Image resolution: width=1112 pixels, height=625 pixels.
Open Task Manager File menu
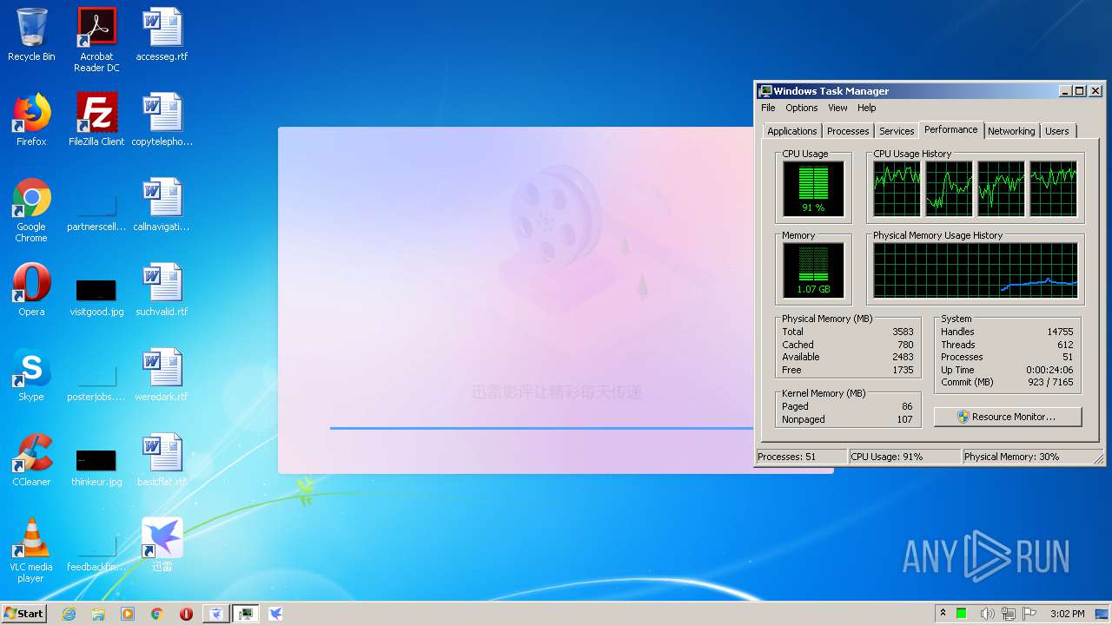768,108
